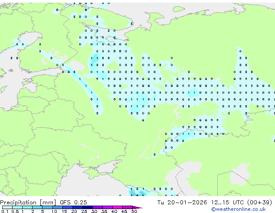Click the '50' legend scale label
This screenshot has height=213, width=275.
point(134,211)
